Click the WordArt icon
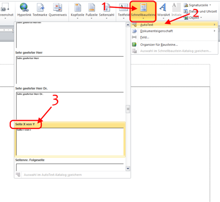Screen dimensions: 220x202 pos(163,7)
